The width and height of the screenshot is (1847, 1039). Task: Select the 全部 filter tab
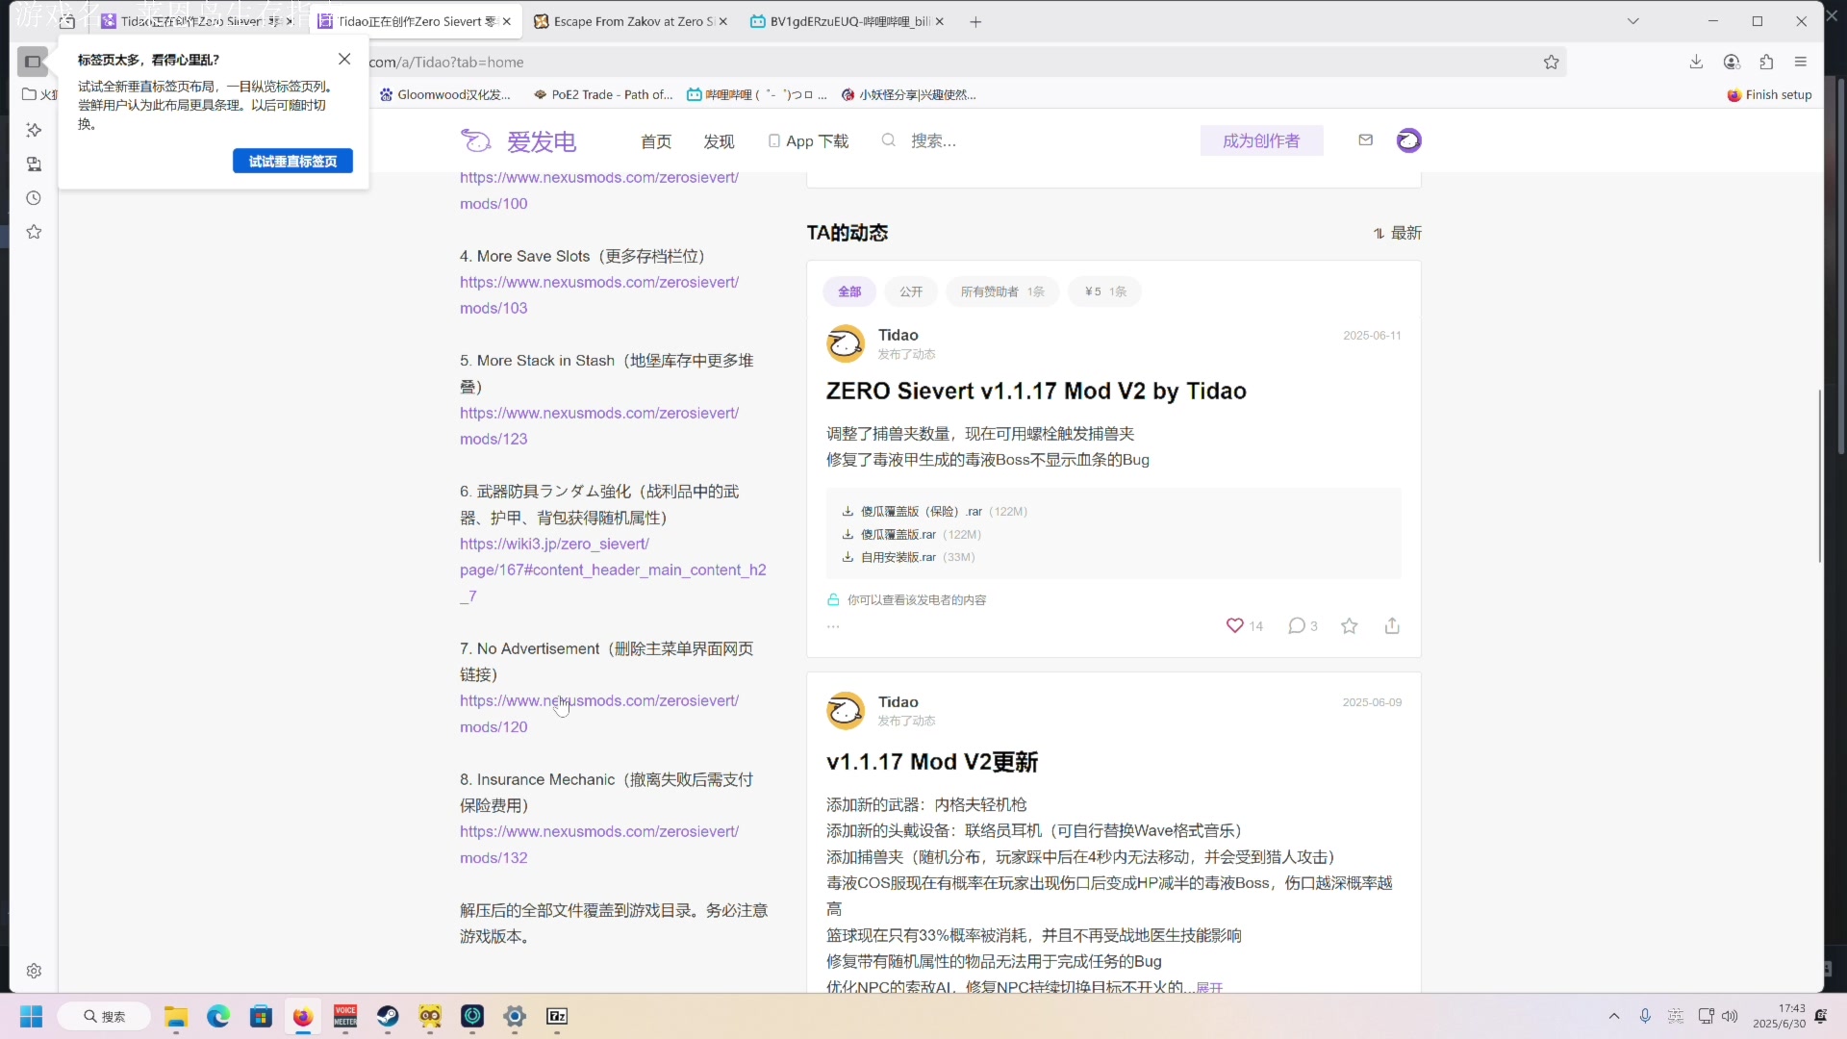(849, 291)
